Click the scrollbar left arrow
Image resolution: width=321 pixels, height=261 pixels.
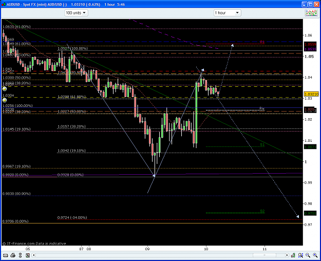[34, 255]
